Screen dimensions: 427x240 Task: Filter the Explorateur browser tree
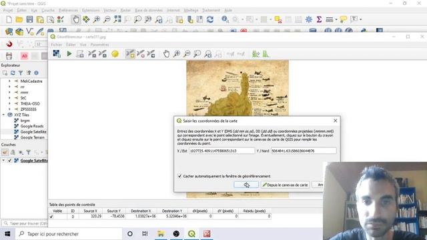(21, 73)
